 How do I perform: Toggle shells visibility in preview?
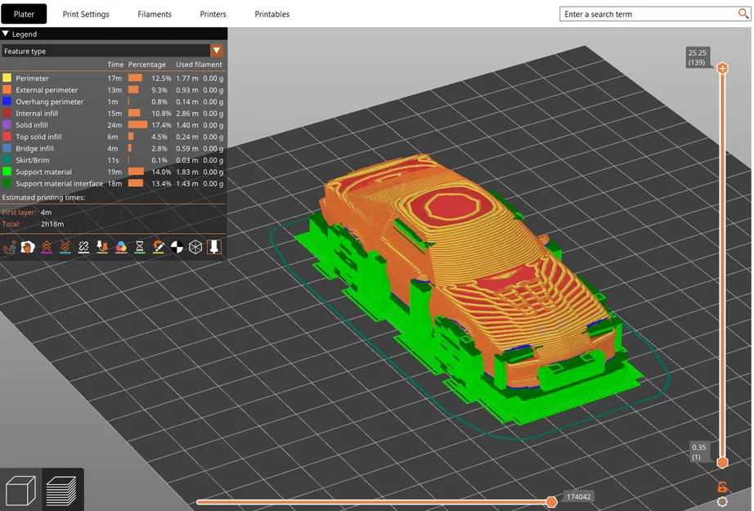click(195, 247)
